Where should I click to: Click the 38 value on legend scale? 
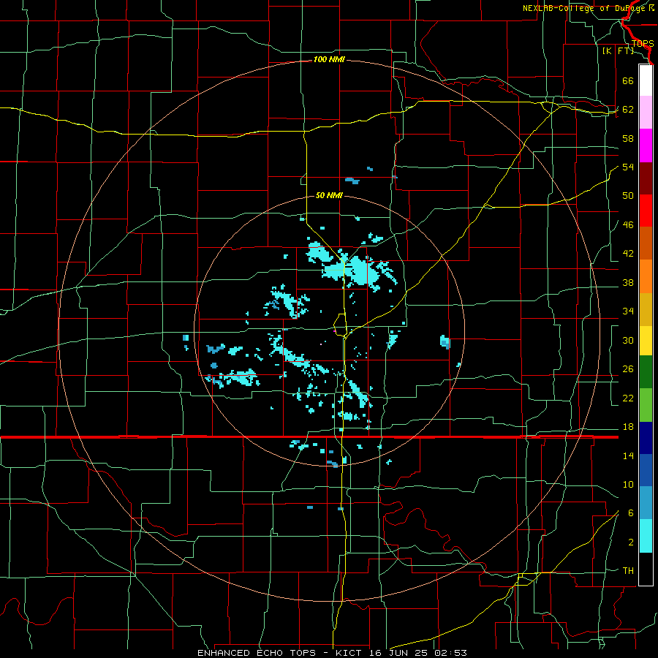pyautogui.click(x=628, y=282)
